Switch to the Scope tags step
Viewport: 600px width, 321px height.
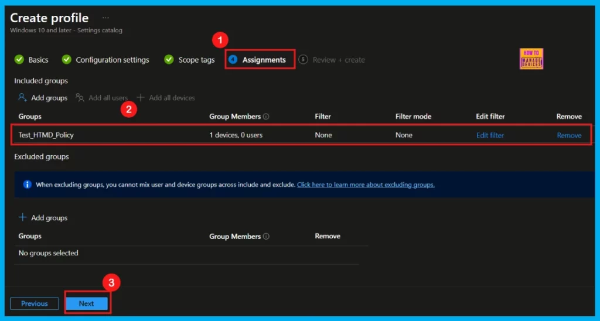pos(197,60)
